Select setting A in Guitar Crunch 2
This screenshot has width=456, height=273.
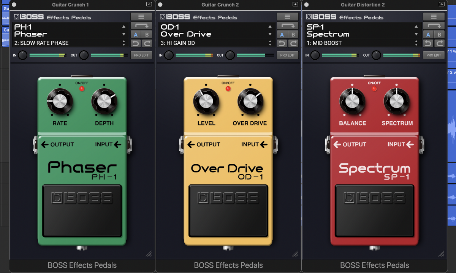click(x=282, y=35)
